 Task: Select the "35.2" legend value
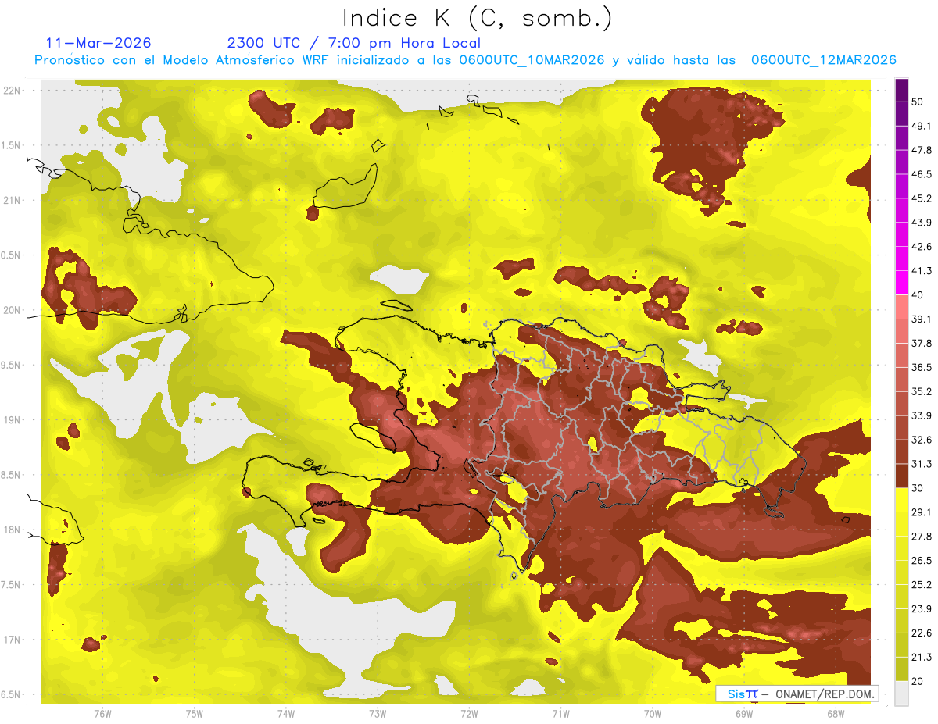(922, 392)
